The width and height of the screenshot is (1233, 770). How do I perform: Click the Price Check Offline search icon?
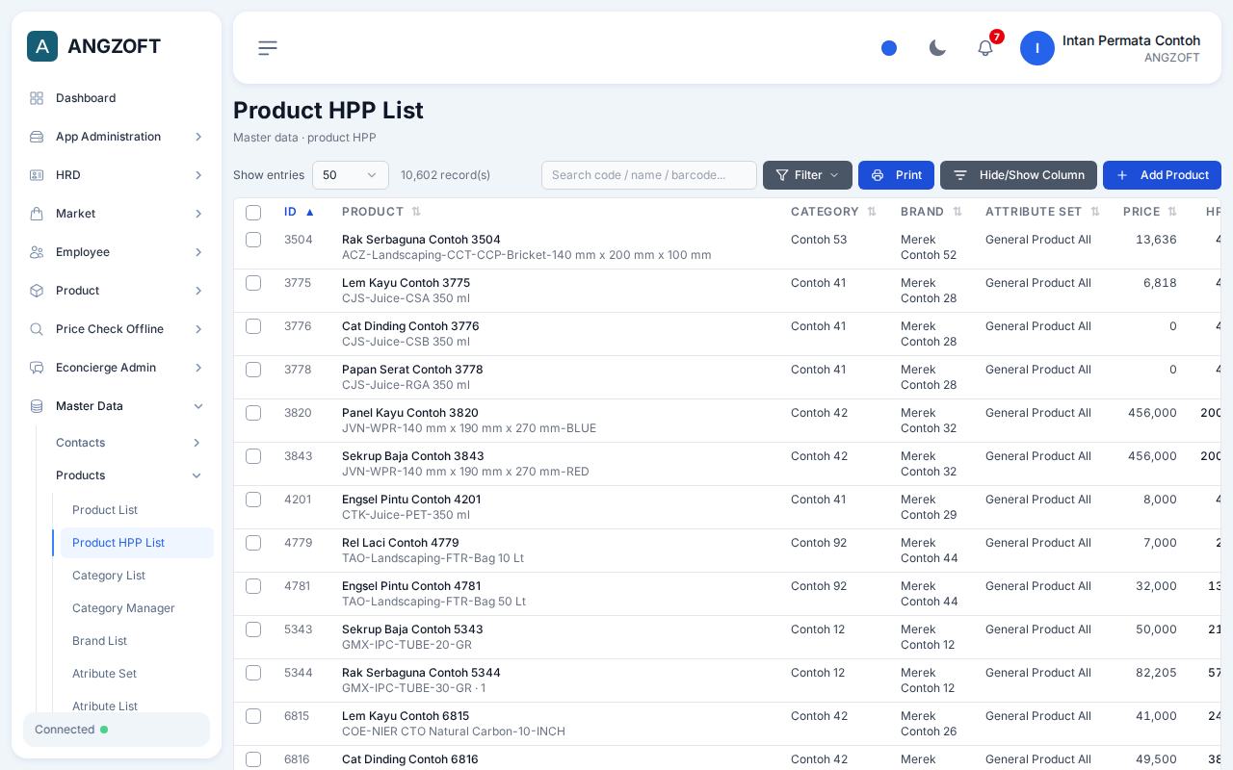click(37, 329)
